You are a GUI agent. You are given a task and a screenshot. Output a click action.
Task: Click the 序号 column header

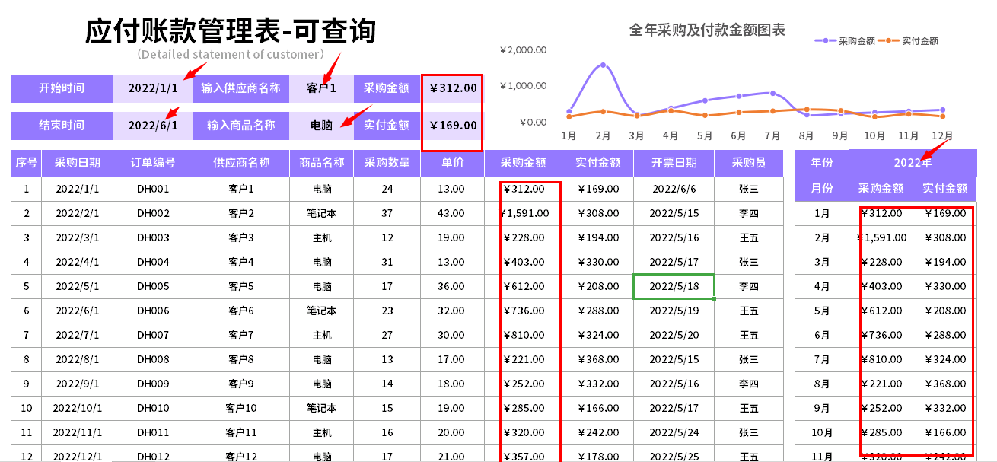25,163
